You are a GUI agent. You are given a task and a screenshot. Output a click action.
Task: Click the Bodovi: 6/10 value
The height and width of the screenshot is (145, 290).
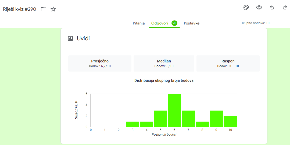tap(164, 66)
